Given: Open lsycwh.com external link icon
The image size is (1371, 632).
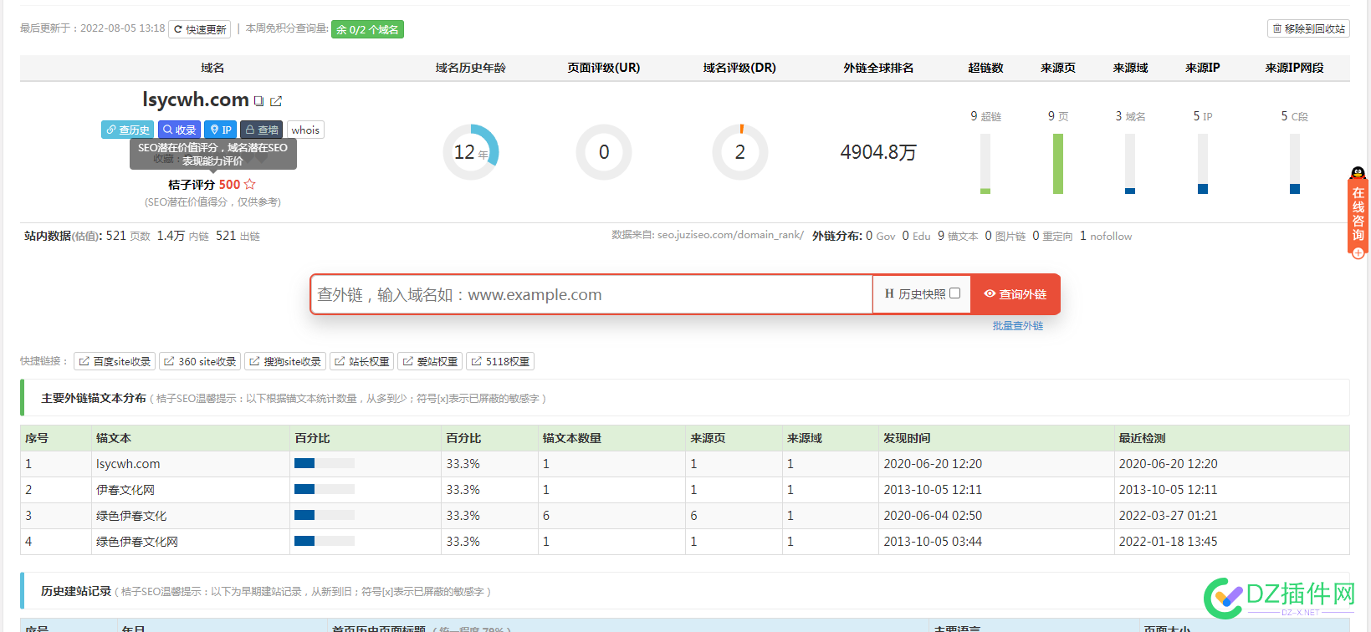Looking at the screenshot, I should pyautogui.click(x=276, y=101).
